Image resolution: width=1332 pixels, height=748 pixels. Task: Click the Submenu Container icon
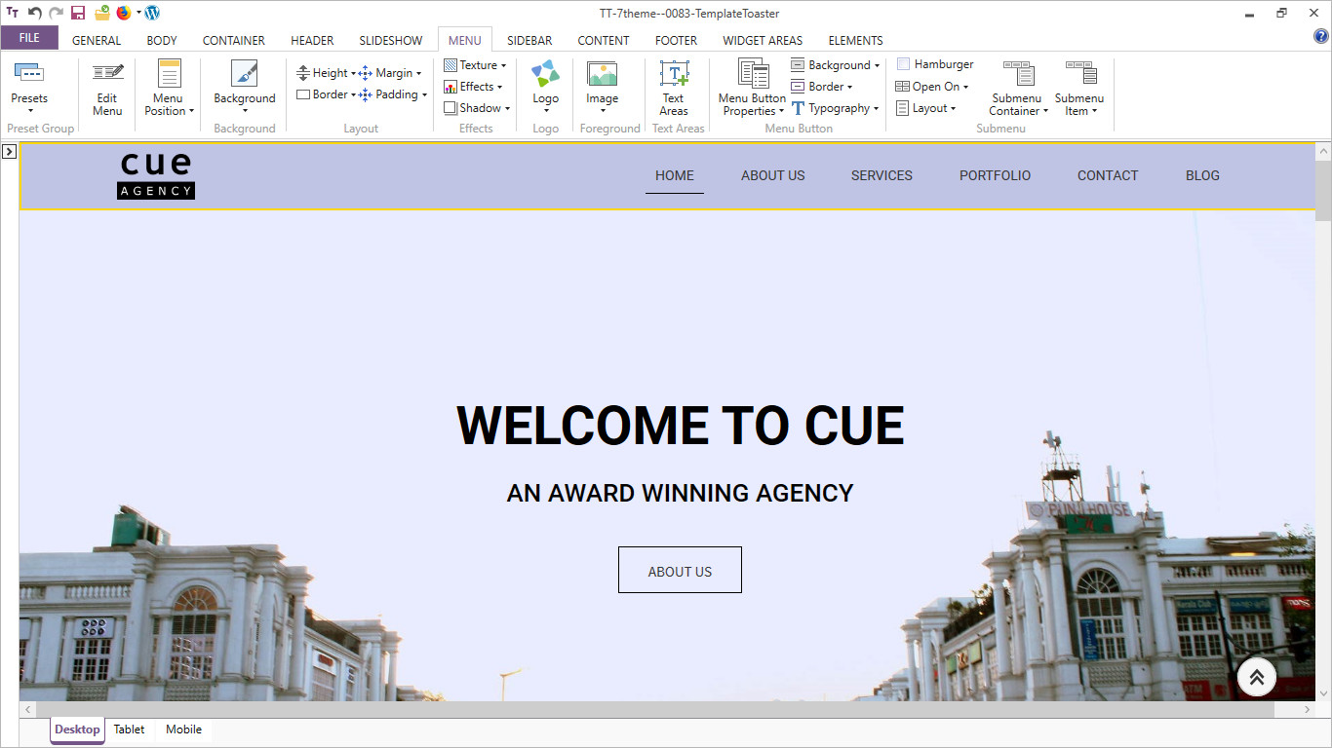point(1018,75)
